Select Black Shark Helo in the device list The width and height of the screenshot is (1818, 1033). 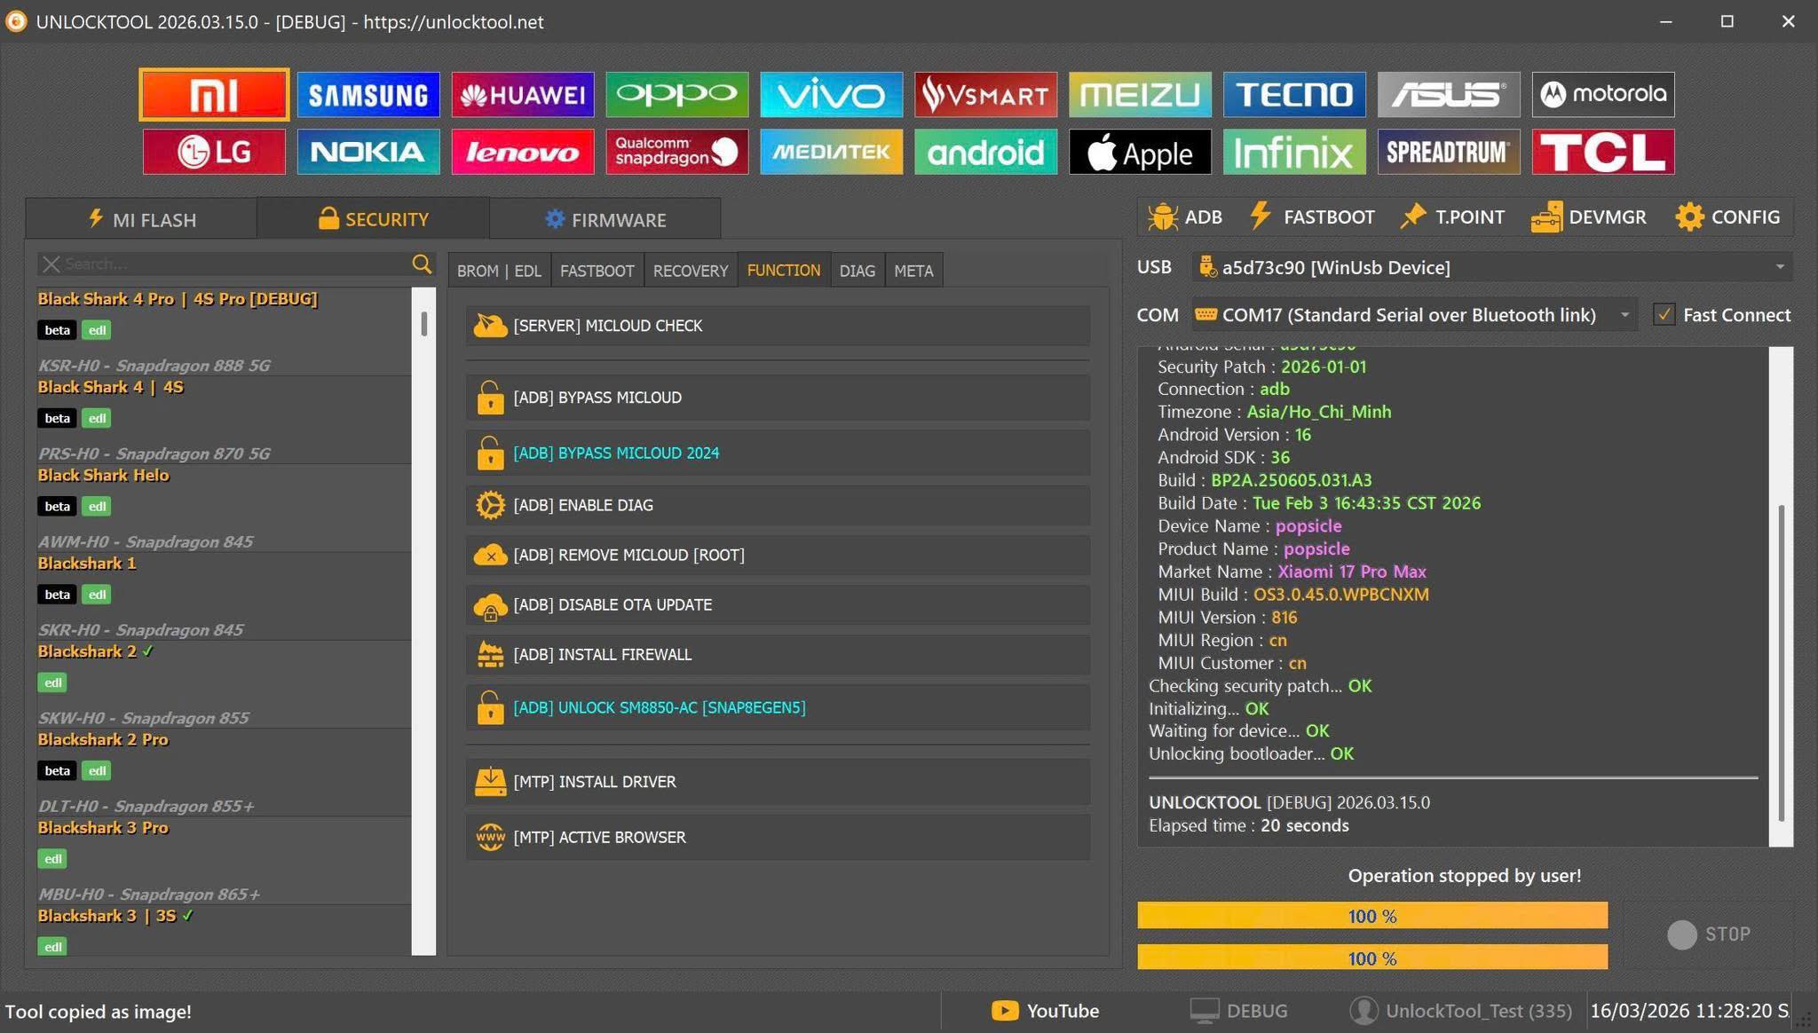(x=103, y=476)
